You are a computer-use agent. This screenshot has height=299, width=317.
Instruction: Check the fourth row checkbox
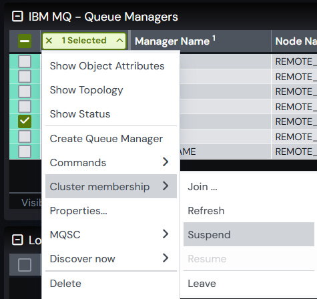(25, 107)
